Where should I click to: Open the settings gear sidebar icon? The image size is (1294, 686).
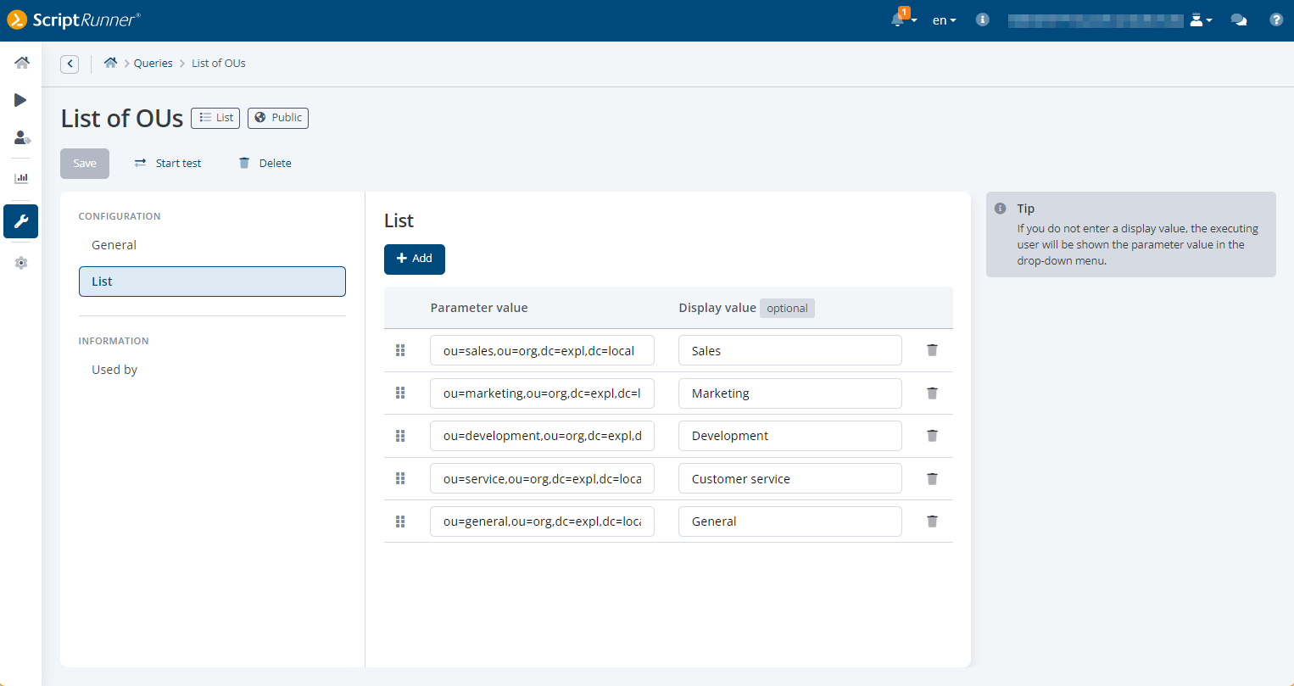21,263
